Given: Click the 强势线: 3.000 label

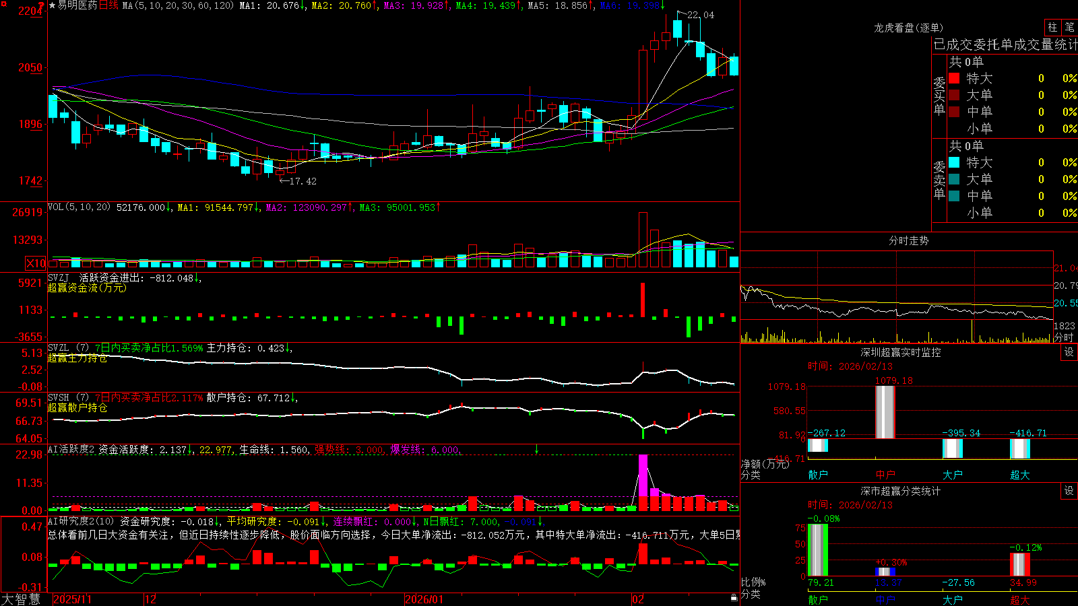Looking at the screenshot, I should tap(350, 450).
